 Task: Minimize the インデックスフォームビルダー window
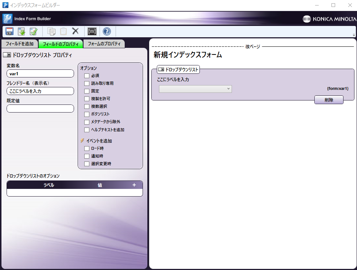317,5
